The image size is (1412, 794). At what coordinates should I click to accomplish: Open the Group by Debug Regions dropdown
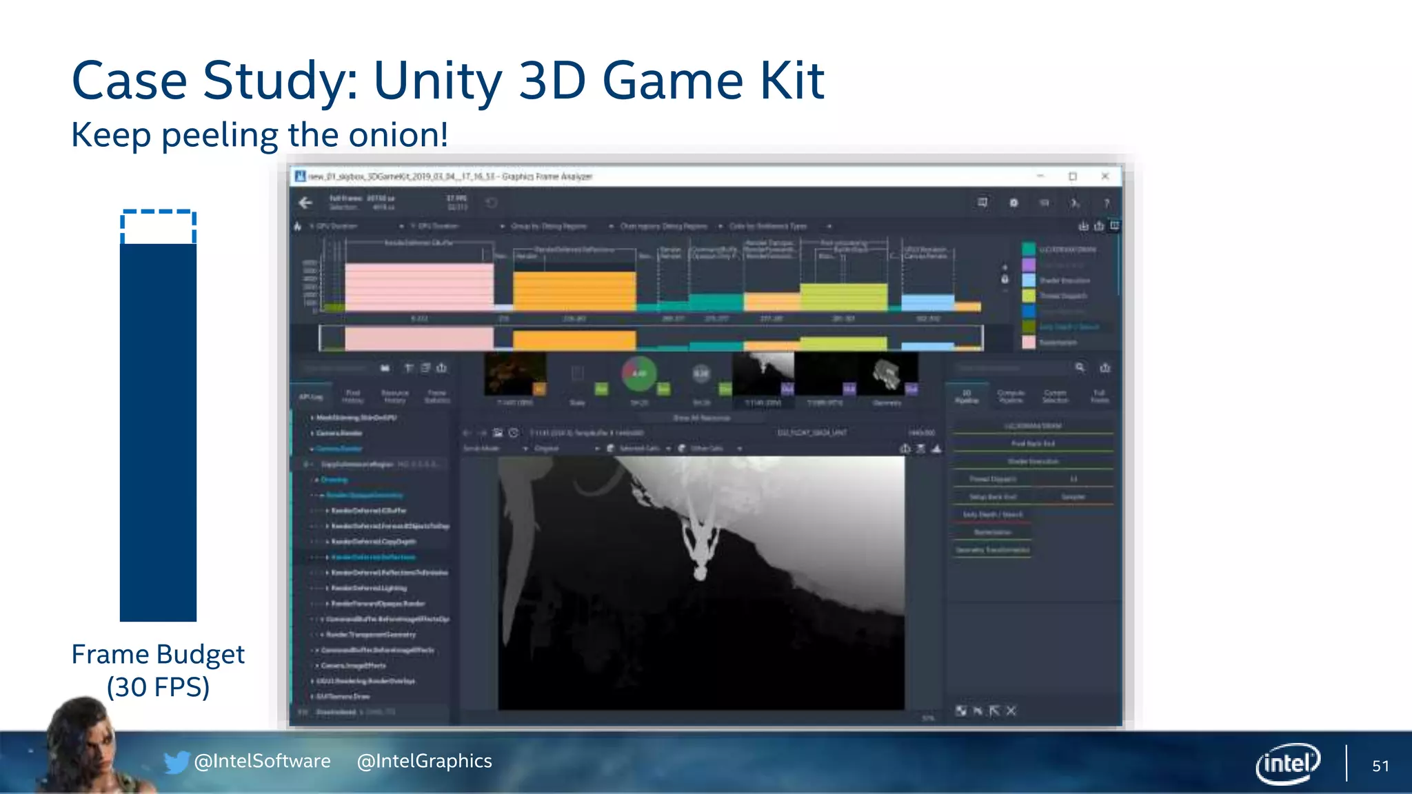tap(563, 226)
